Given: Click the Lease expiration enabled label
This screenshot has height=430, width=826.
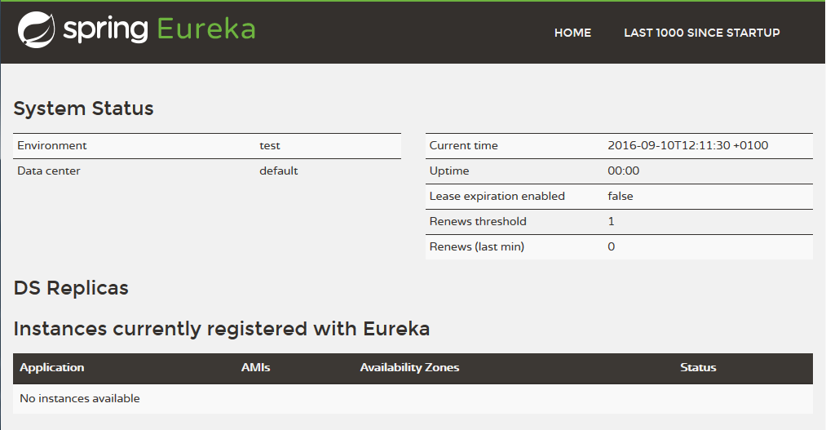Looking at the screenshot, I should pyautogui.click(x=497, y=196).
